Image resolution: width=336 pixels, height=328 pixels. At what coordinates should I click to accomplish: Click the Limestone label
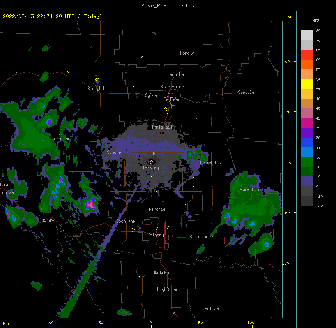click(x=60, y=139)
